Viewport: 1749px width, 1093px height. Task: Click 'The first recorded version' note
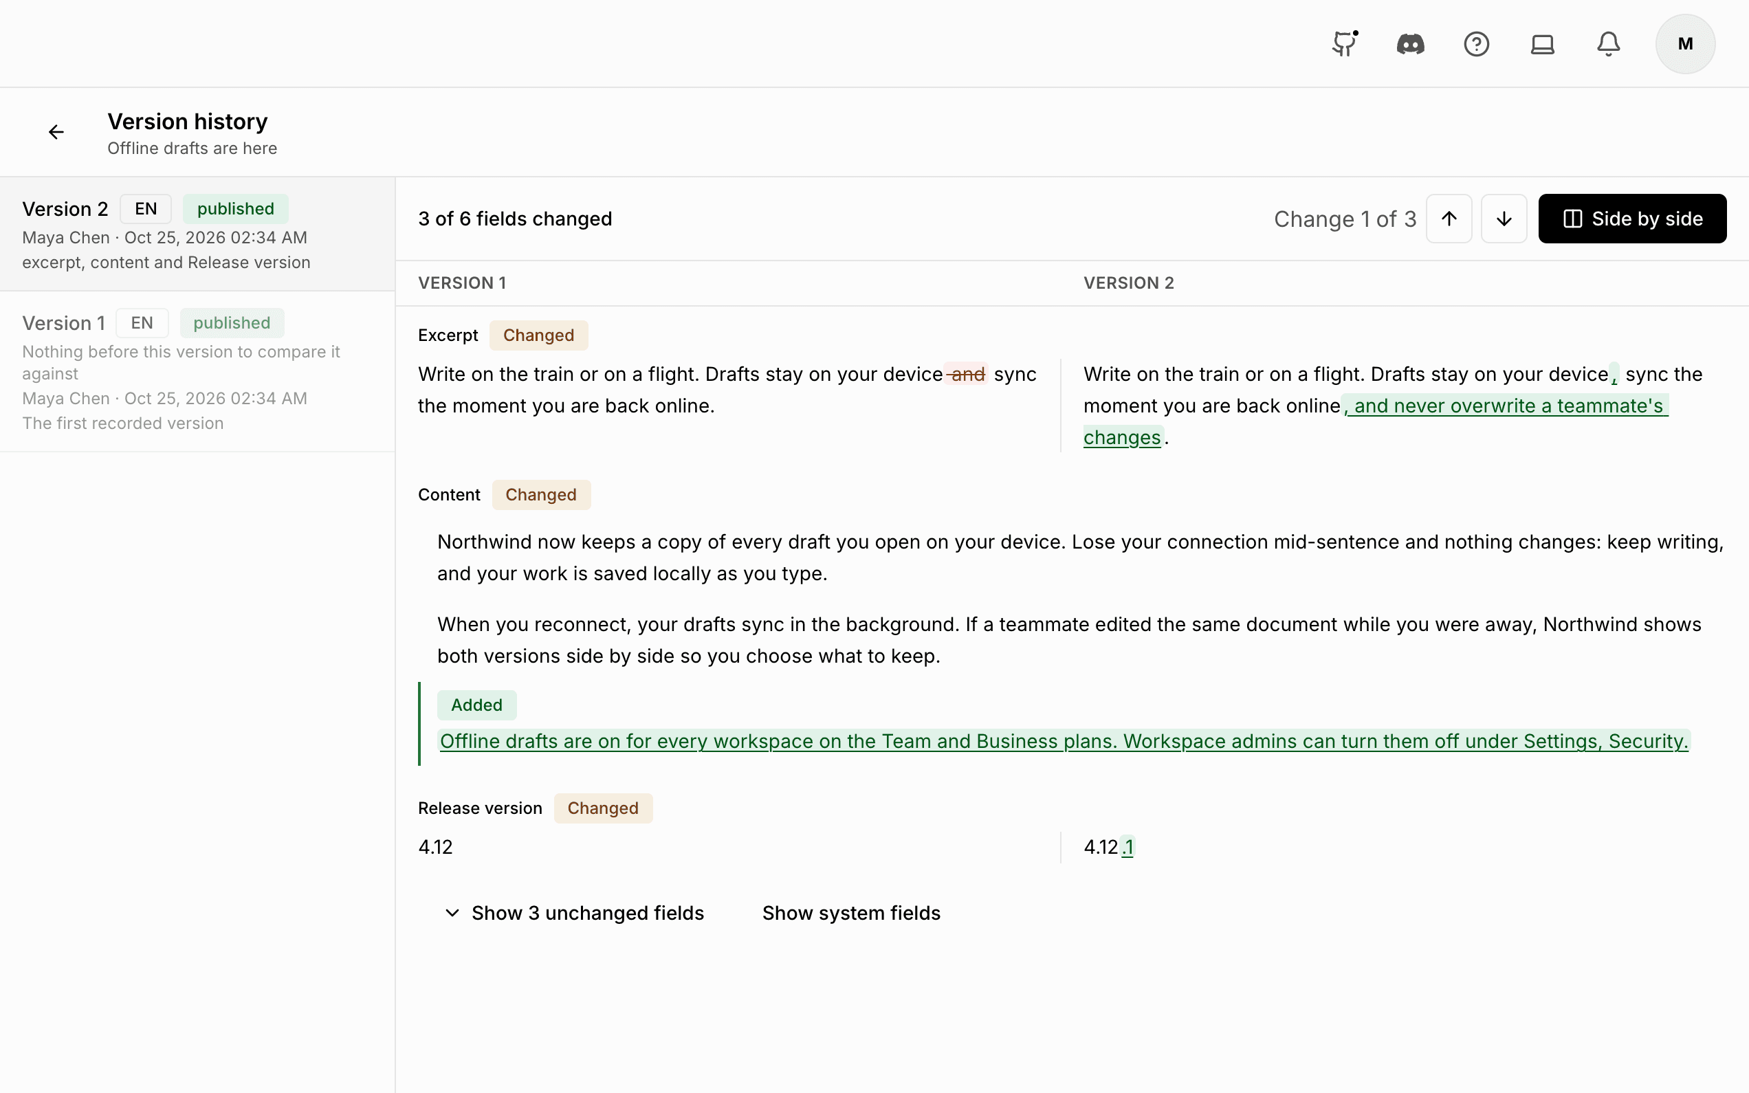click(x=123, y=423)
